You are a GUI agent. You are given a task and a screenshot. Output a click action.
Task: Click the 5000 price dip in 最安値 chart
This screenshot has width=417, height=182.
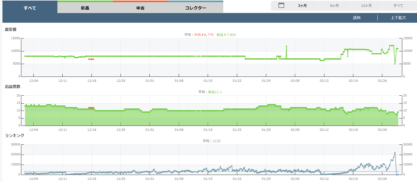[395, 64]
